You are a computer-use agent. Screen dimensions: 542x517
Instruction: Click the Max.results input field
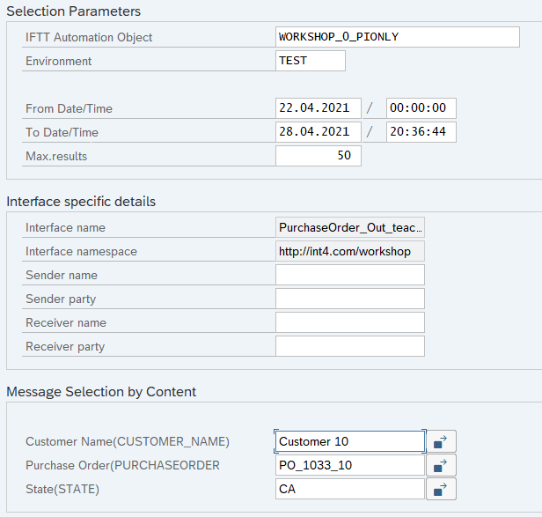(x=318, y=156)
